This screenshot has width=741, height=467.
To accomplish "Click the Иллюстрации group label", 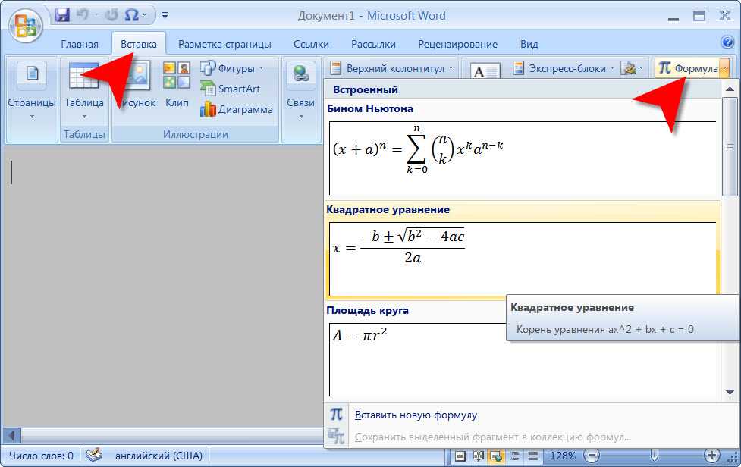I will 195,135.
